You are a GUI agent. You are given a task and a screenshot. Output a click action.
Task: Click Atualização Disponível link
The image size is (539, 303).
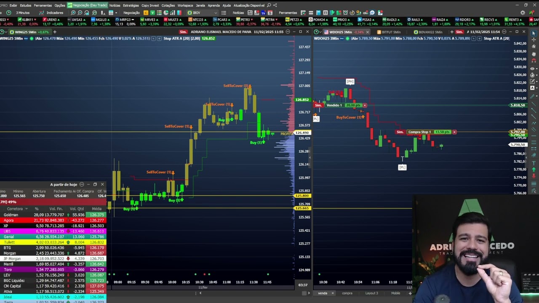249,5
